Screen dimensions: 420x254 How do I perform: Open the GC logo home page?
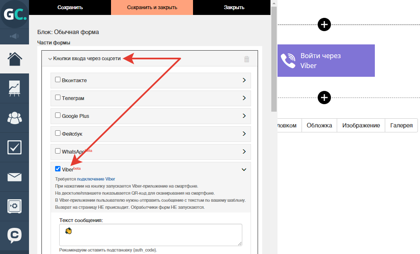14,14
